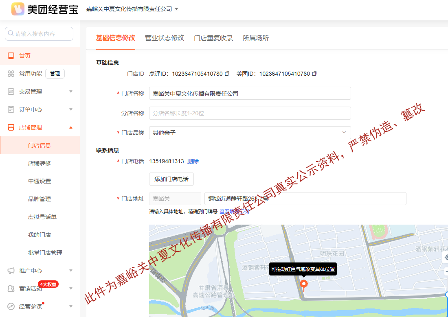
Task: Click the phone number 13519481313
Action: pyautogui.click(x=167, y=162)
